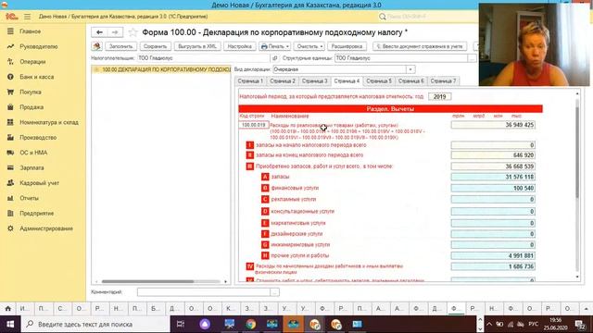The image size is (593, 333).
Task: Click the Сохранить button
Action: [155, 46]
